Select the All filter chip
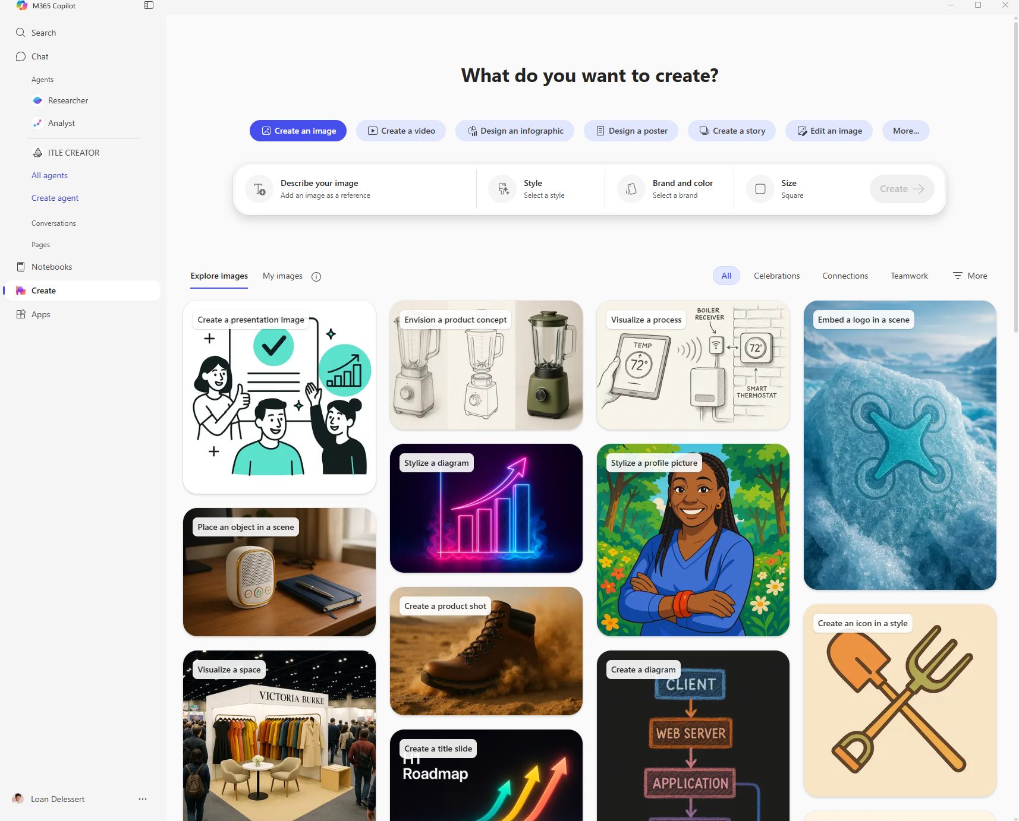 726,276
